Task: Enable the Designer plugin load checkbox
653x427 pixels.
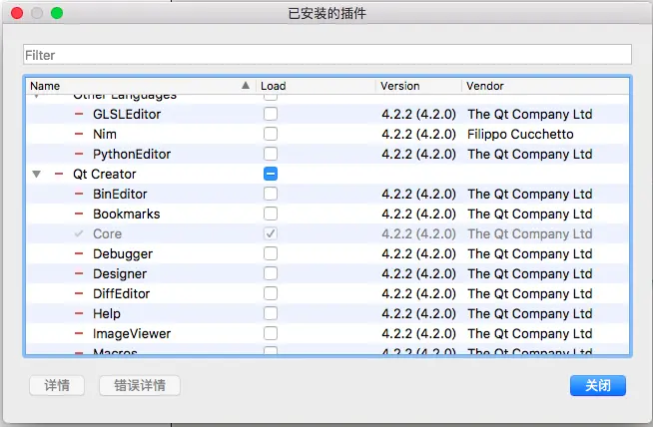Action: (271, 273)
